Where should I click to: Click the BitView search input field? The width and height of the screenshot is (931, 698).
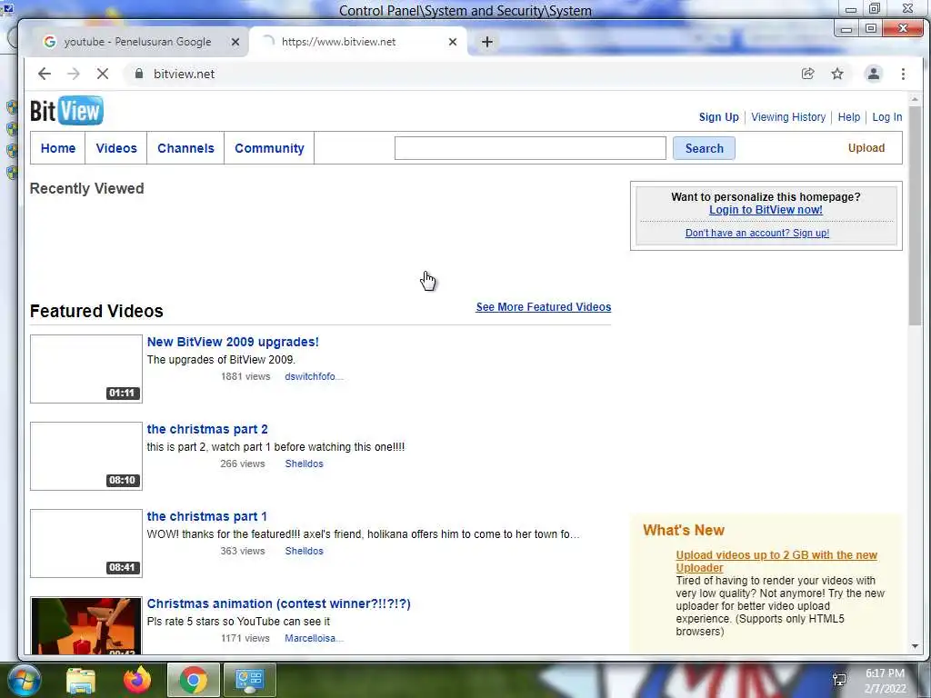[530, 148]
